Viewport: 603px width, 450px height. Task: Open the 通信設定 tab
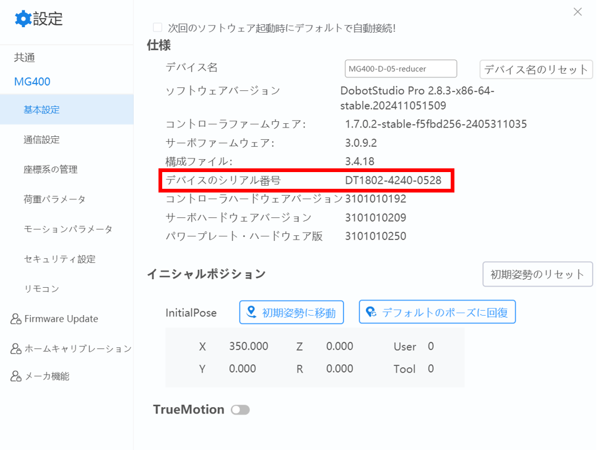pos(41,140)
